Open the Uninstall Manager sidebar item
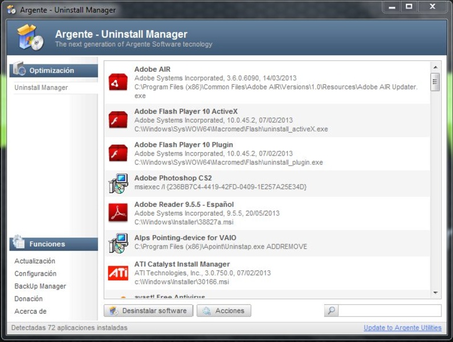 coord(41,88)
